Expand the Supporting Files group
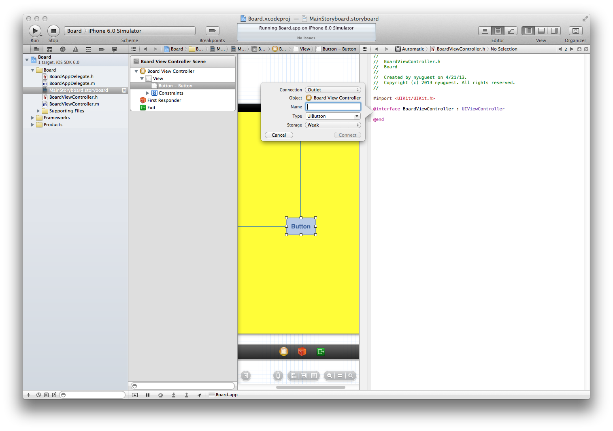The image size is (613, 431). 38,111
